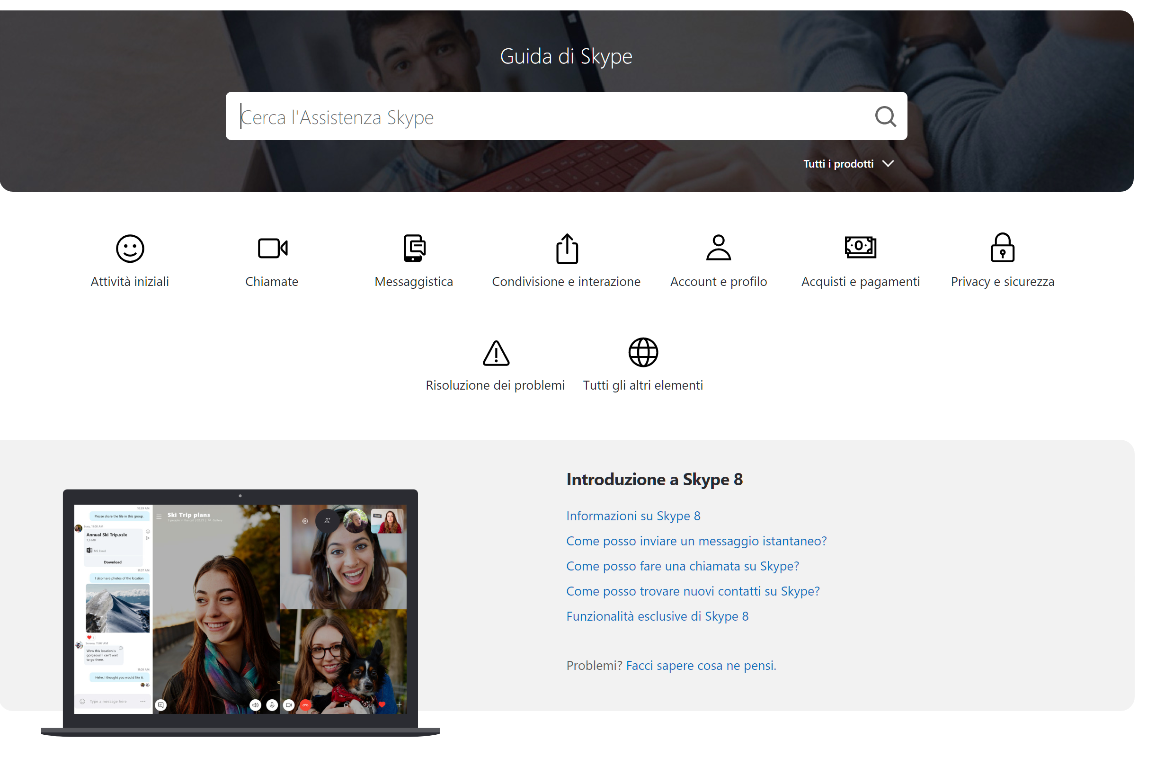The width and height of the screenshot is (1156, 766).
Task: Open Acquisti e pagamenti money icon
Action: (x=860, y=247)
